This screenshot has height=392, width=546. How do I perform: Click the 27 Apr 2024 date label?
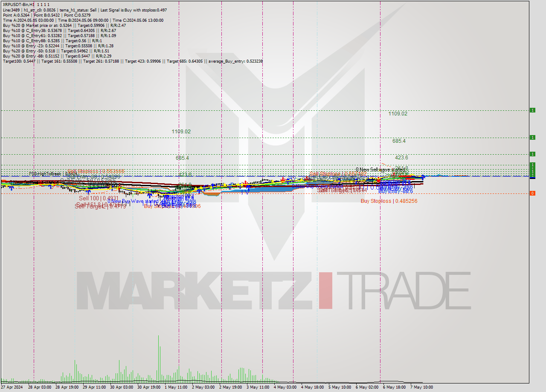(x=12, y=387)
